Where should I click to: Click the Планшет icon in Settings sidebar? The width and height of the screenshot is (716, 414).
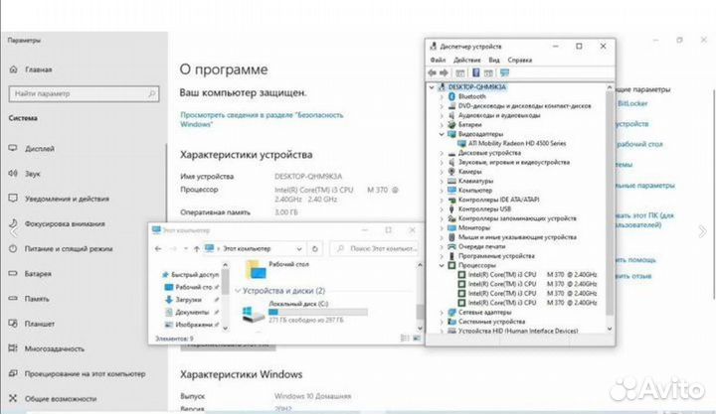[x=13, y=324]
